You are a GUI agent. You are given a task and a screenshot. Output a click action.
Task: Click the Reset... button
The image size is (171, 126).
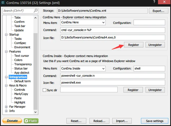[76, 121]
